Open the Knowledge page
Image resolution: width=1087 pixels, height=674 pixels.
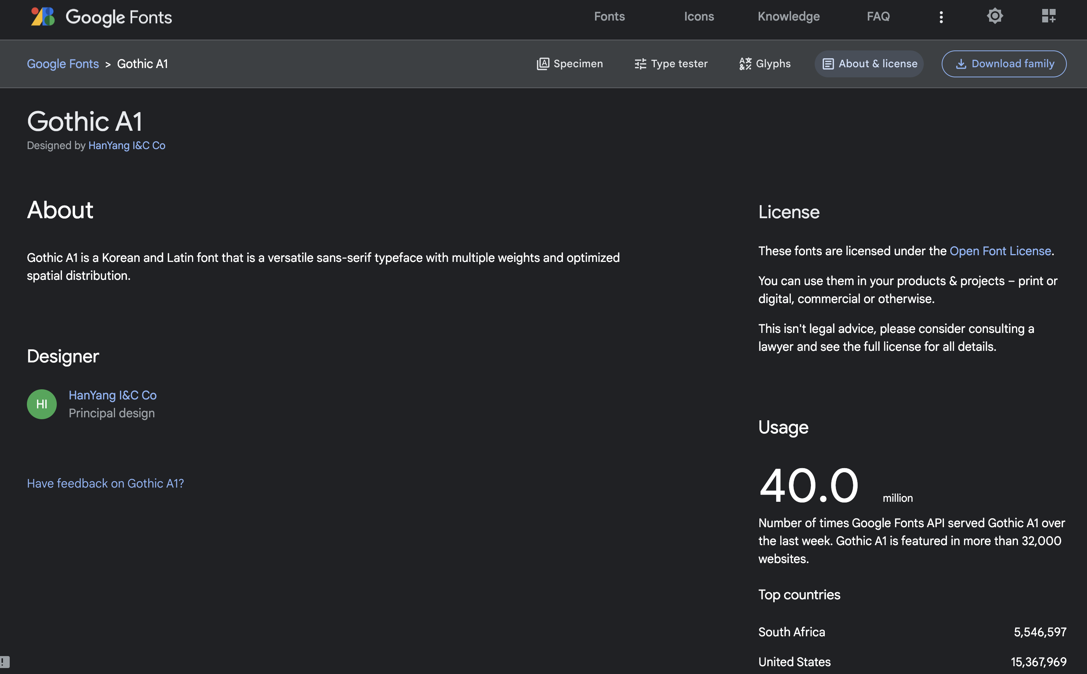[789, 16]
